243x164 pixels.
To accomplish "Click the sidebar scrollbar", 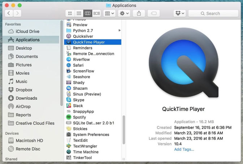I will point(61,63).
